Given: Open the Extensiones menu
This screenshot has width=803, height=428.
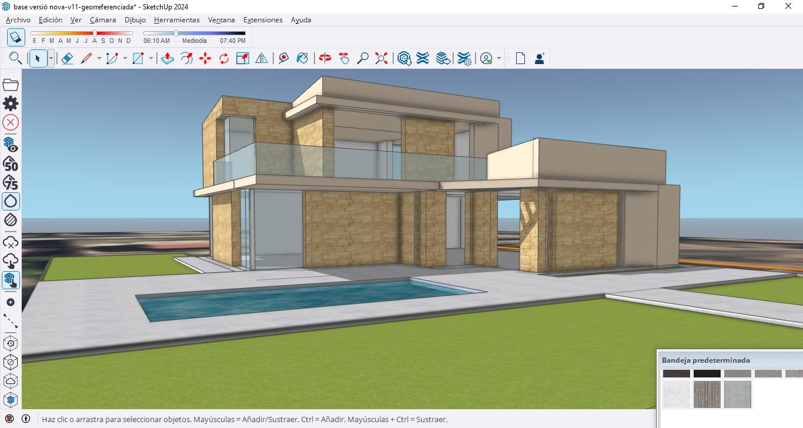Looking at the screenshot, I should tap(263, 20).
